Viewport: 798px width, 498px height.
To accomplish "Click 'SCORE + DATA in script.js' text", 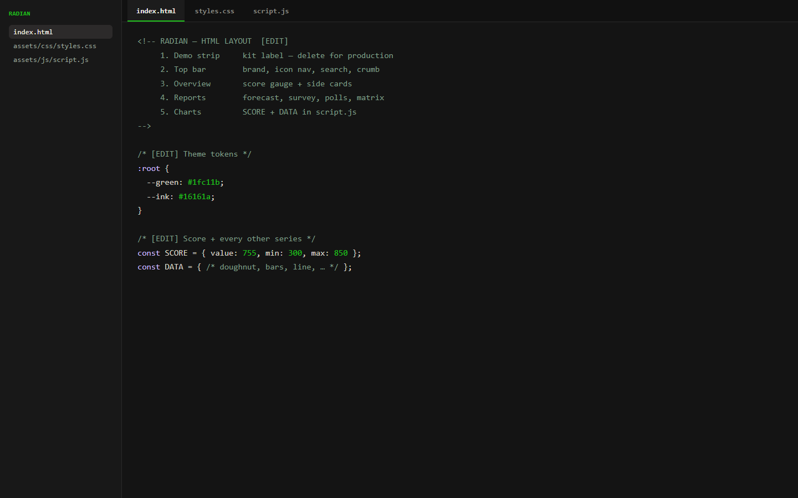I will point(299,112).
